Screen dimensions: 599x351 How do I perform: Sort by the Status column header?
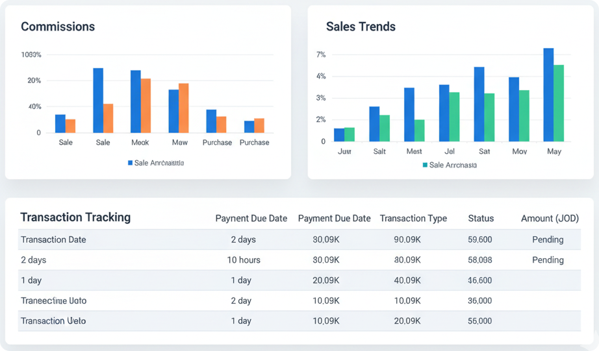(x=481, y=219)
